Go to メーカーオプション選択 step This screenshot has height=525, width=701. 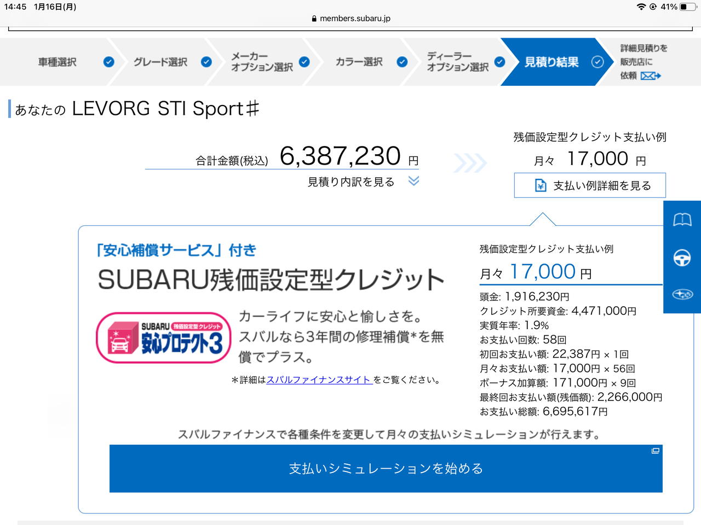[262, 62]
